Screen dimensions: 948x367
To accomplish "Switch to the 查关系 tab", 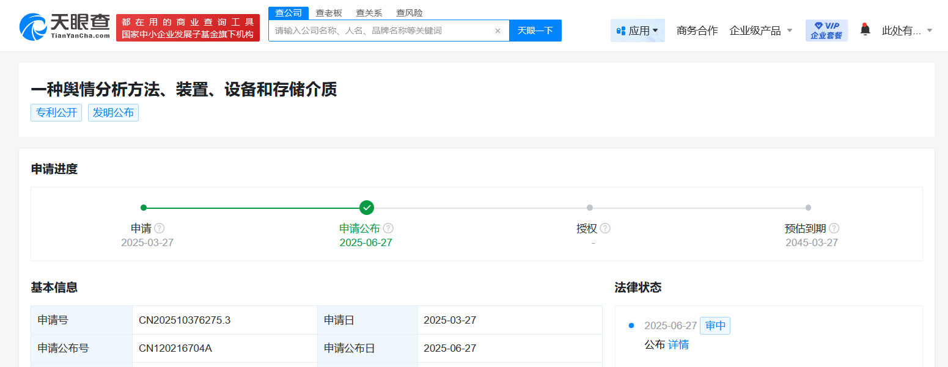I will coord(369,13).
